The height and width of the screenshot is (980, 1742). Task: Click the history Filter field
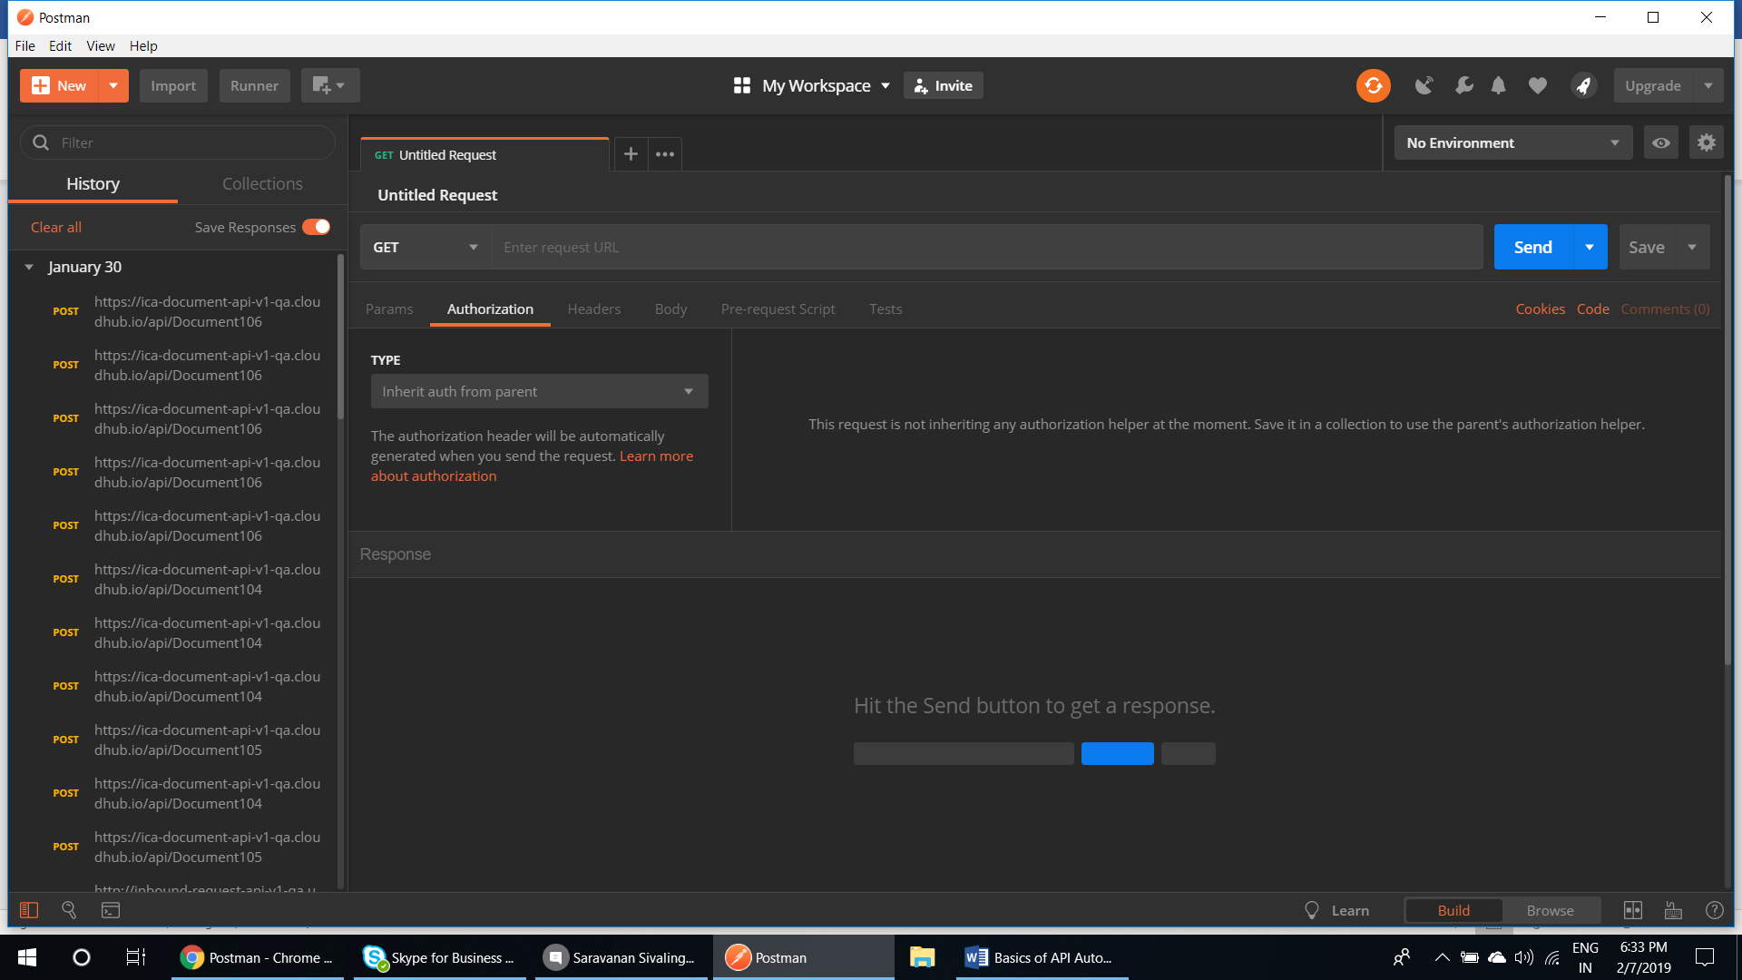click(178, 142)
